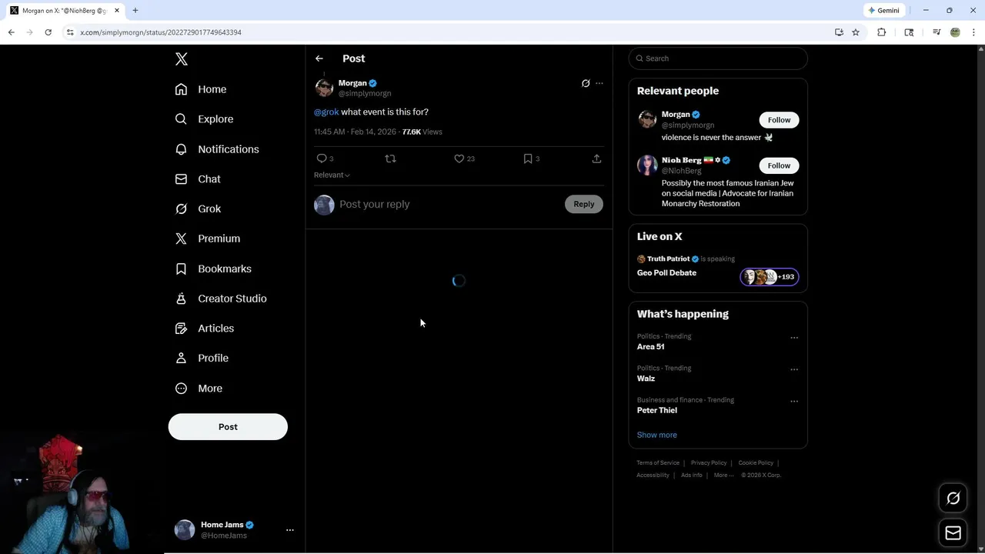Expand the footer More menu
Image resolution: width=985 pixels, height=554 pixels.
point(723,475)
